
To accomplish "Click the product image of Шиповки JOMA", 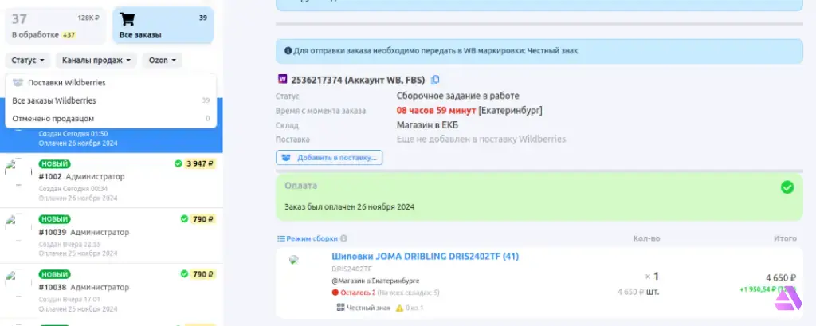I will pos(295,259).
